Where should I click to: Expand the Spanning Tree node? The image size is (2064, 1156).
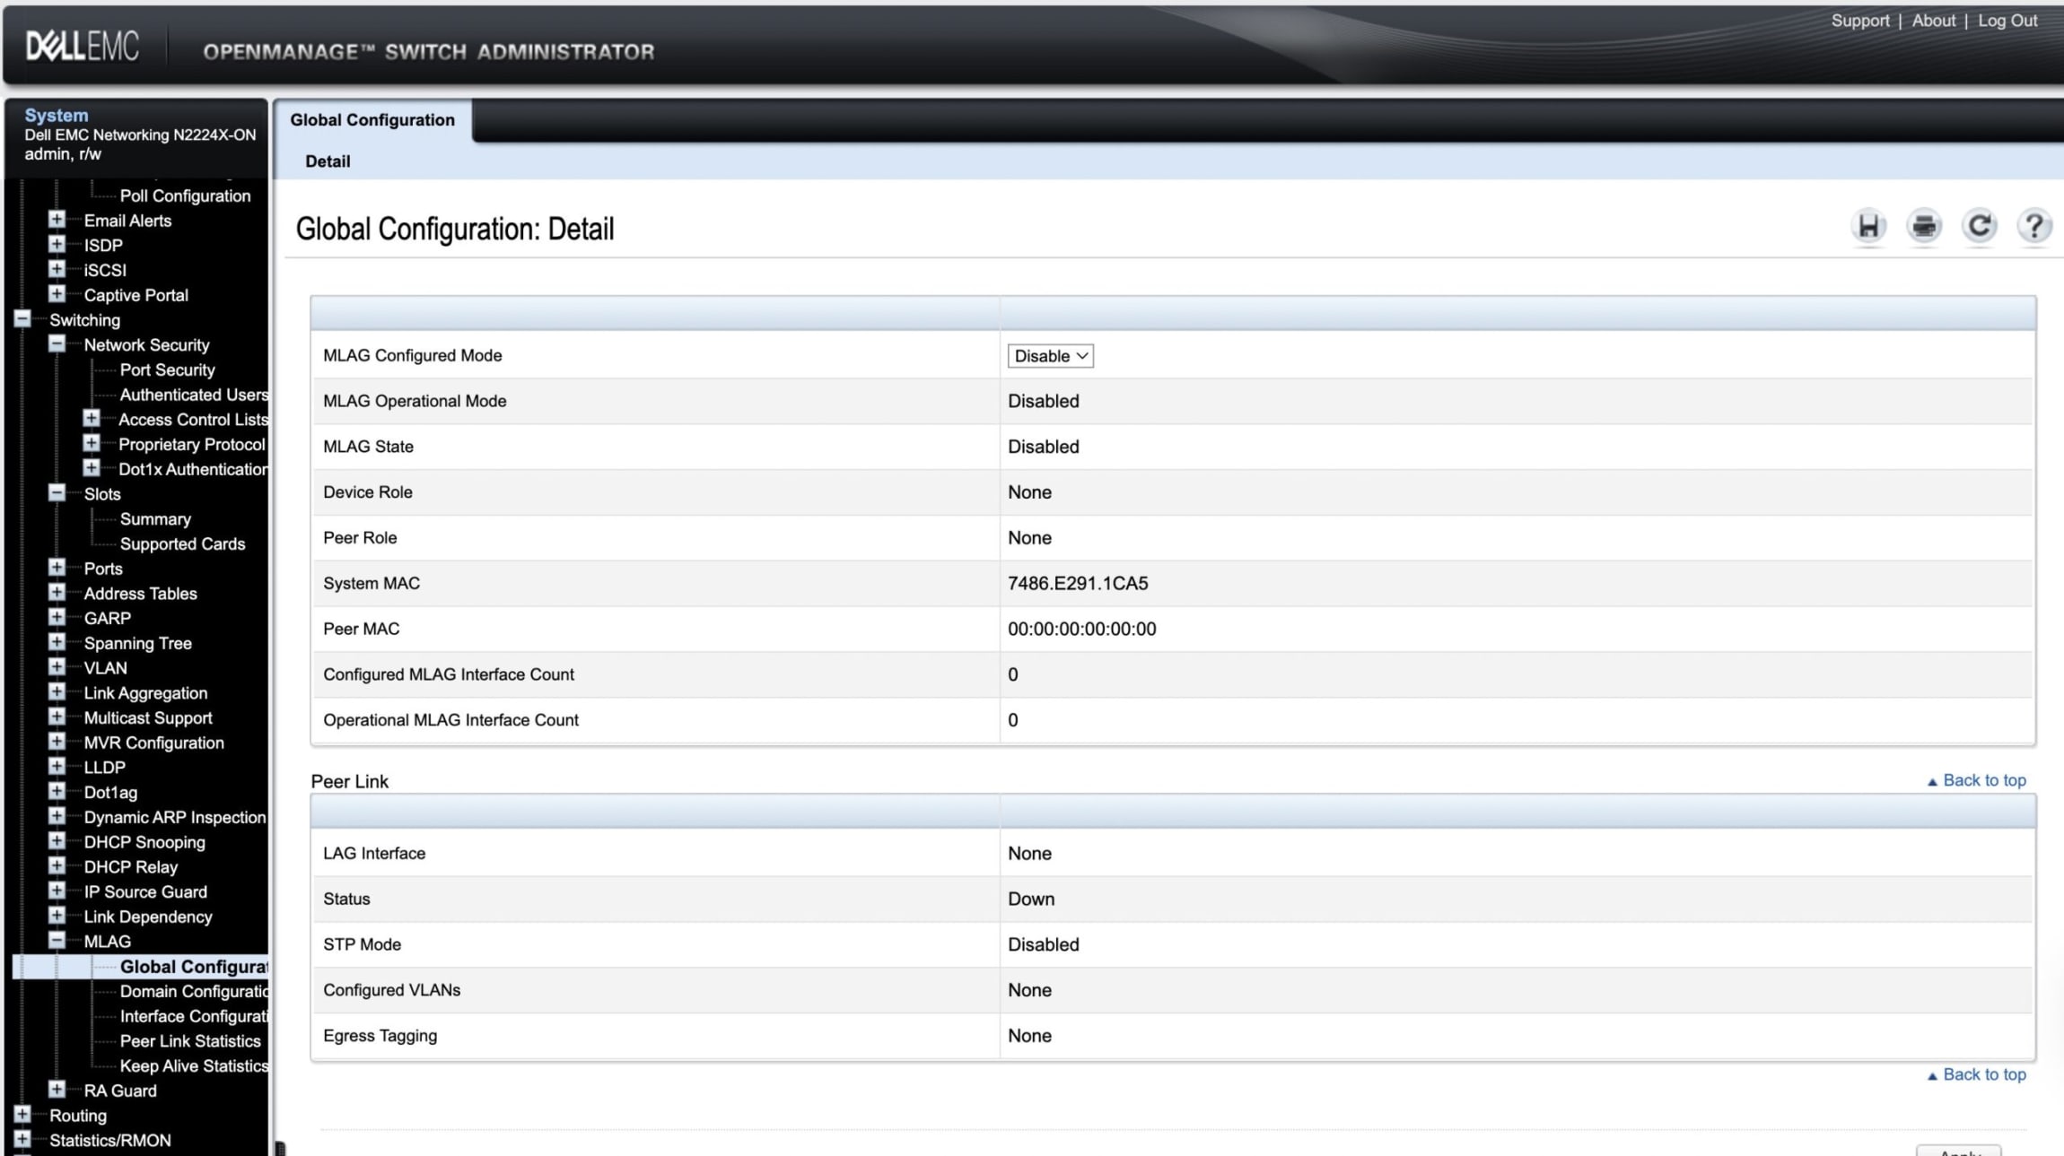tap(57, 642)
